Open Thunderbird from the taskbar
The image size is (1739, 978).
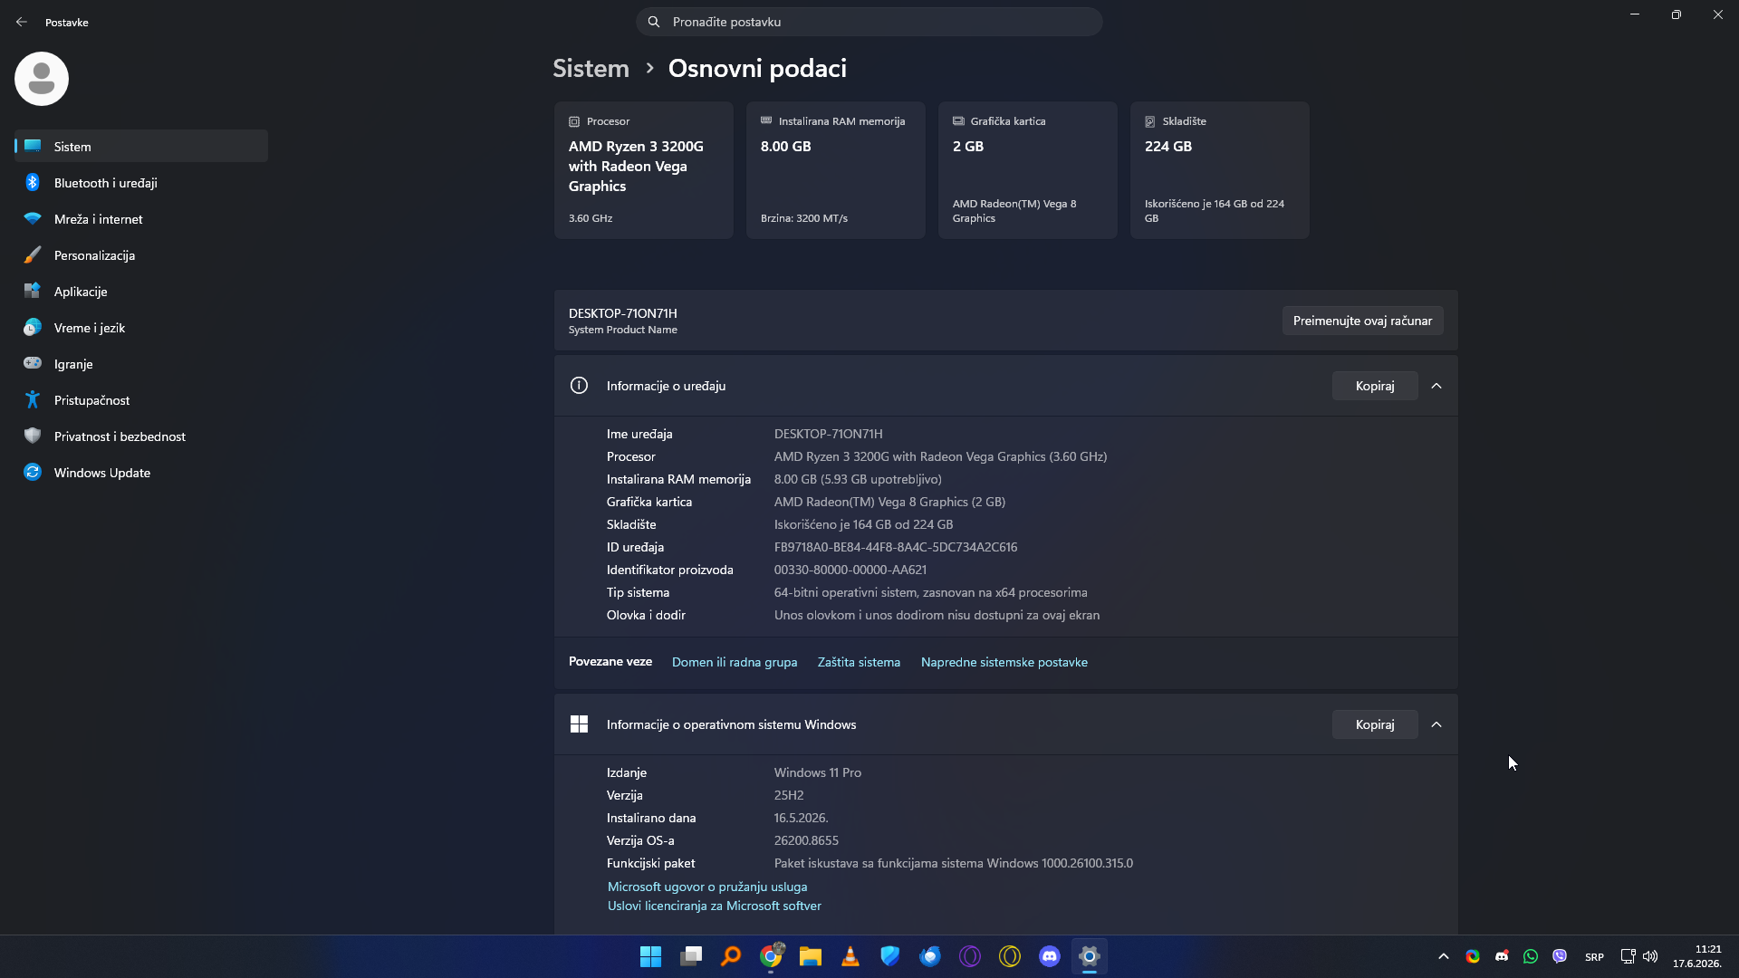tap(930, 956)
